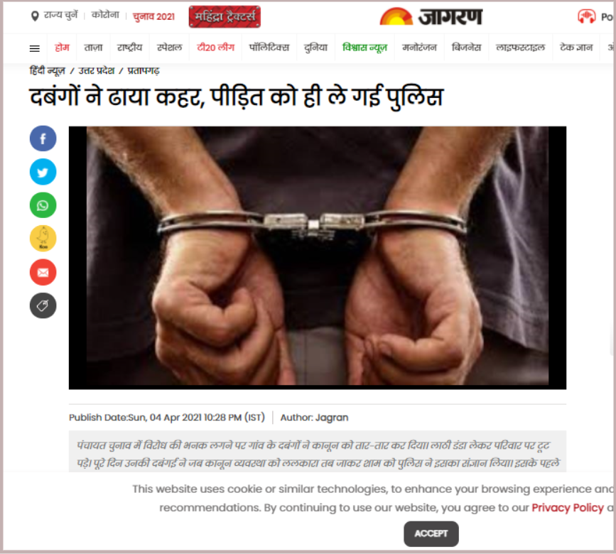
Task: Click the yellow Koo share icon
Action: click(43, 239)
